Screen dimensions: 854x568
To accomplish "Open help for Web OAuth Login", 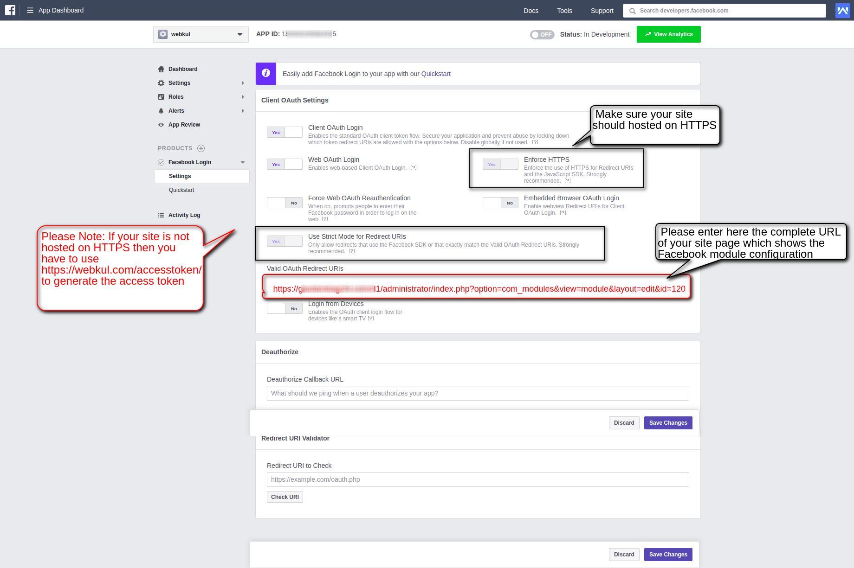I will [414, 168].
